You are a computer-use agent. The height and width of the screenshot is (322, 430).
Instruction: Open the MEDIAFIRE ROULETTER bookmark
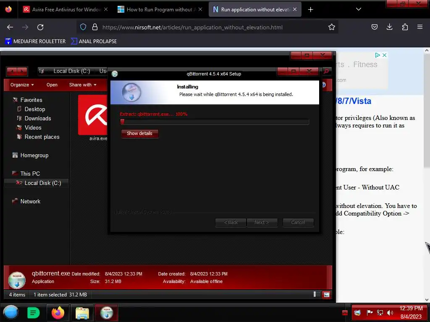tap(35, 42)
